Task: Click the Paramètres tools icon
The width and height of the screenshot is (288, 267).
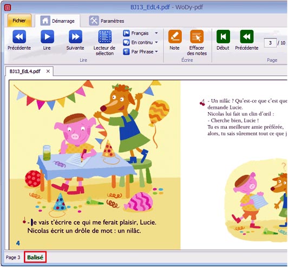Action: [x=94, y=21]
